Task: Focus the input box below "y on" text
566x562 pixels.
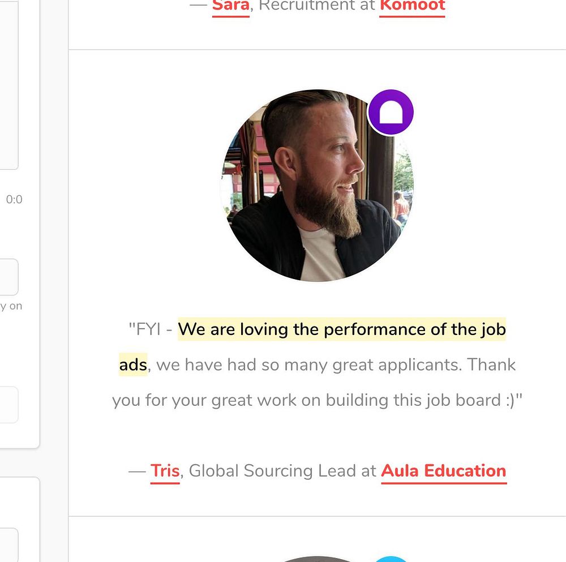Action: click(x=8, y=405)
